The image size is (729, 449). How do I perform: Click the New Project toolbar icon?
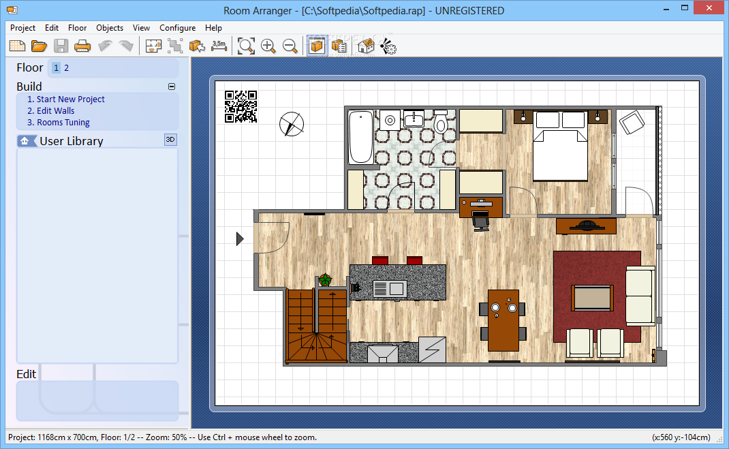pyautogui.click(x=17, y=46)
